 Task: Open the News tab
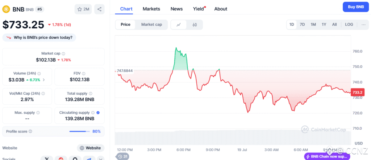coord(176,9)
